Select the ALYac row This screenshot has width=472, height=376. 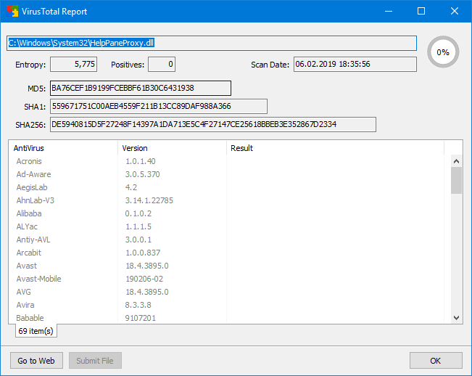(226, 226)
